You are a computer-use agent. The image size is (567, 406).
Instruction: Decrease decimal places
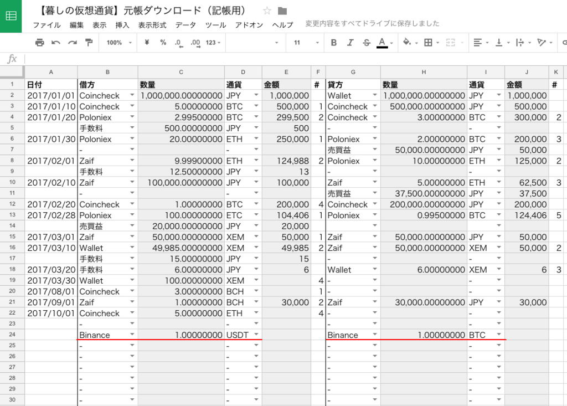tap(179, 43)
